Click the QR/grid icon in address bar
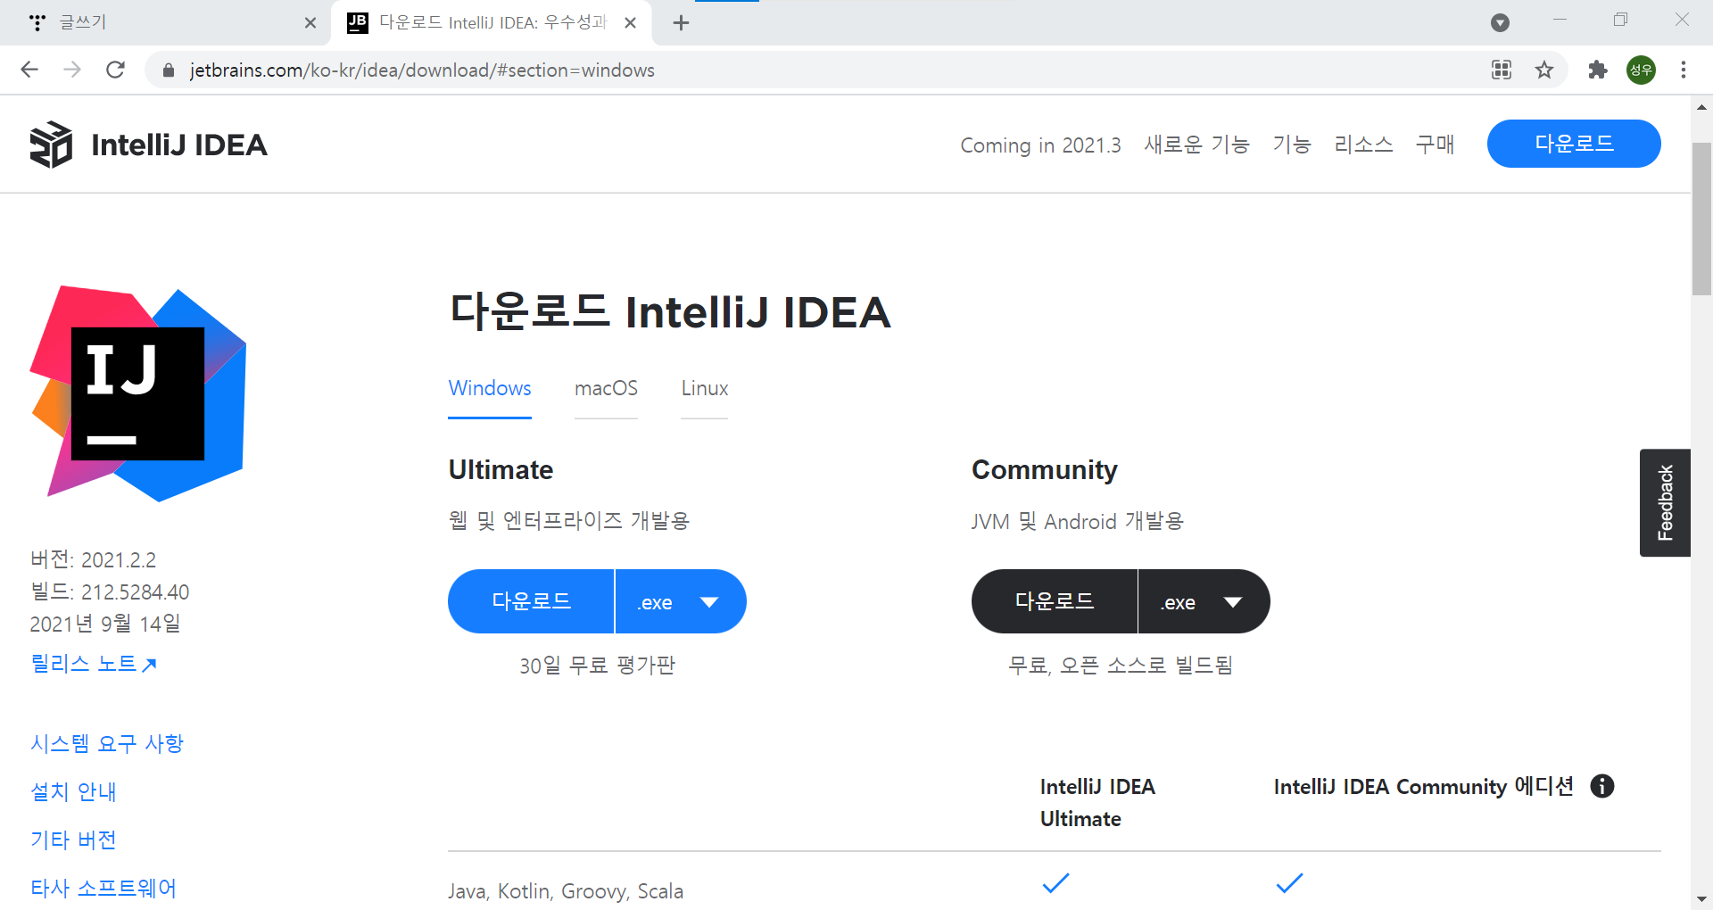This screenshot has height=910, width=1713. coord(1502,70)
